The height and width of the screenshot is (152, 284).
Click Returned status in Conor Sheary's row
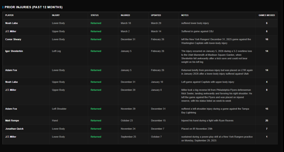pyautogui.click(x=96, y=39)
